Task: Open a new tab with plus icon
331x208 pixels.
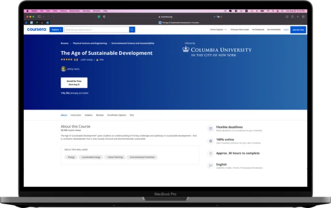Action: 298,17
